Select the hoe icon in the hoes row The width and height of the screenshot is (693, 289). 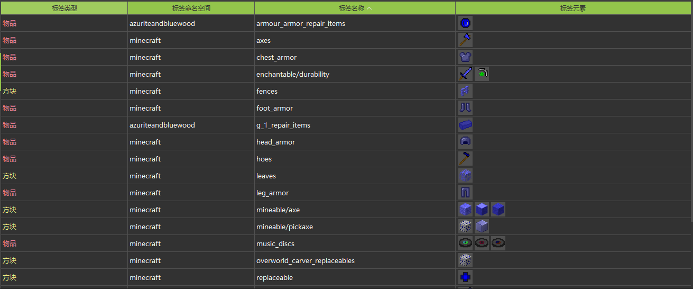pos(465,159)
